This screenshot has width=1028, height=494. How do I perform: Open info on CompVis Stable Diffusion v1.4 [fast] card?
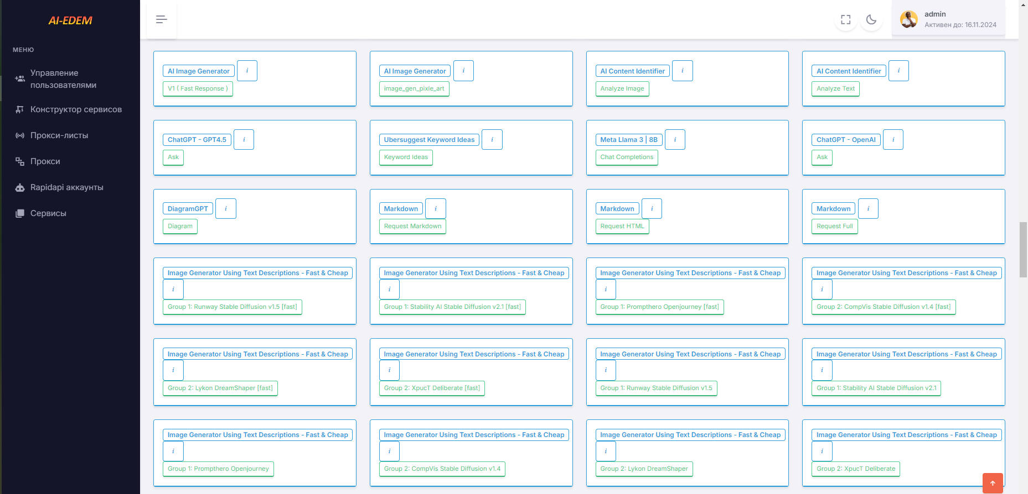822,289
